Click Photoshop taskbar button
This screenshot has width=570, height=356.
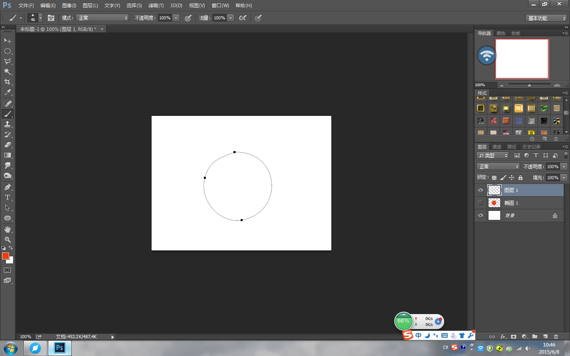click(x=59, y=348)
